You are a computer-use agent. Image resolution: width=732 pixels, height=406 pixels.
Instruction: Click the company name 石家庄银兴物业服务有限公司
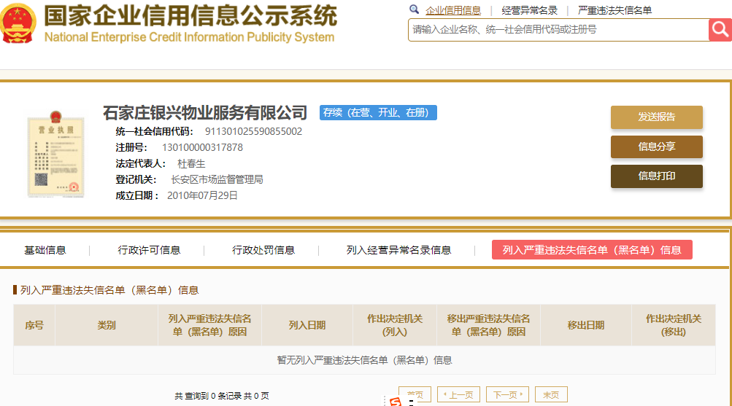point(205,113)
